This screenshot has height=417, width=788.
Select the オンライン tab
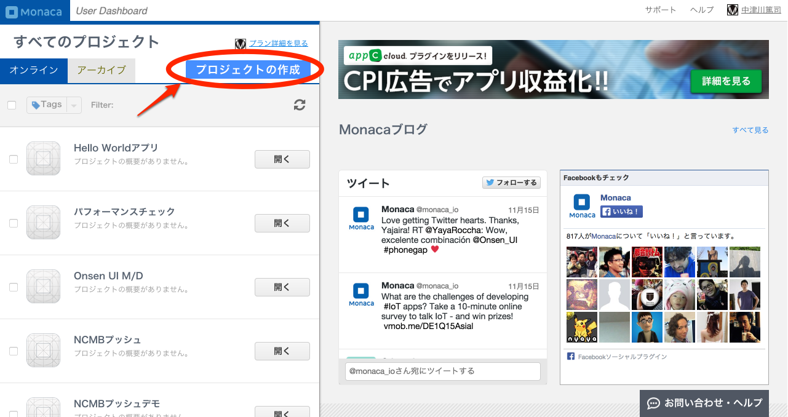pyautogui.click(x=34, y=70)
